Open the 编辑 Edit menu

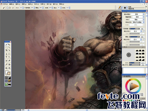pos(12,4)
